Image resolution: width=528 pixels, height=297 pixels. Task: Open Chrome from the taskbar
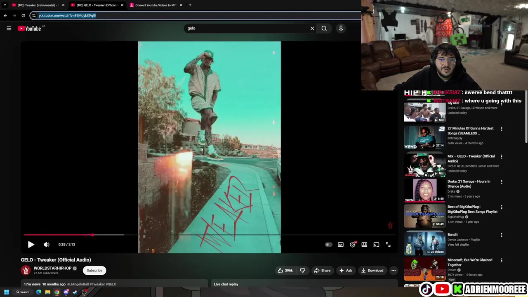click(57, 292)
